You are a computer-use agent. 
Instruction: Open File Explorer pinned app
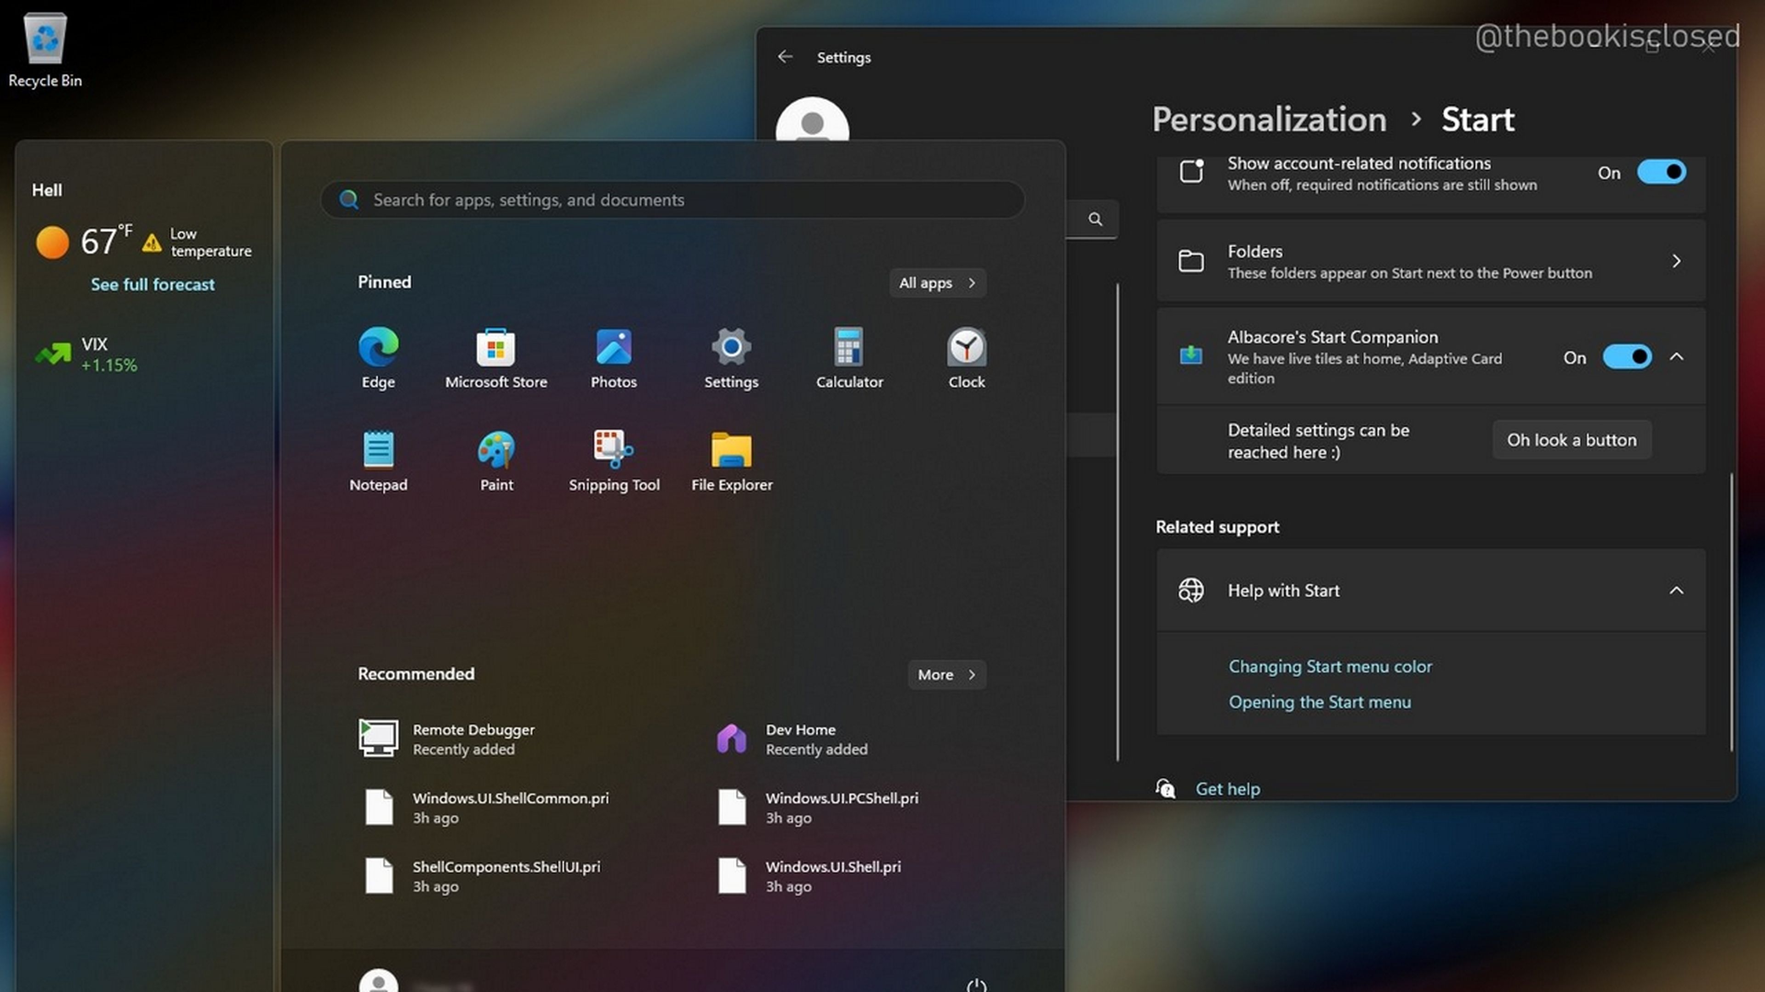click(x=731, y=461)
